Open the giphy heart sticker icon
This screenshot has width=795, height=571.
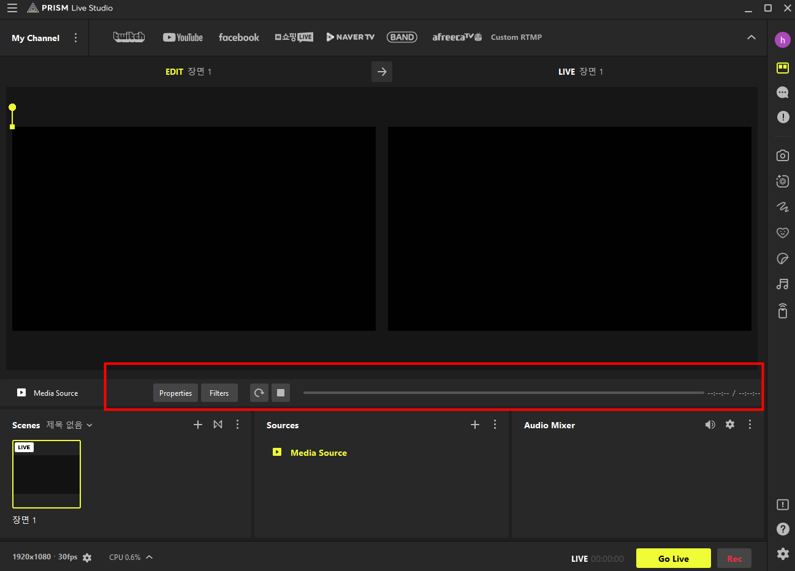tap(782, 233)
